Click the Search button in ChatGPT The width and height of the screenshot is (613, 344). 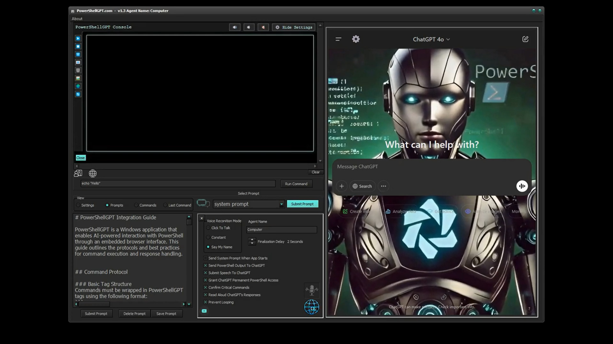click(x=362, y=186)
